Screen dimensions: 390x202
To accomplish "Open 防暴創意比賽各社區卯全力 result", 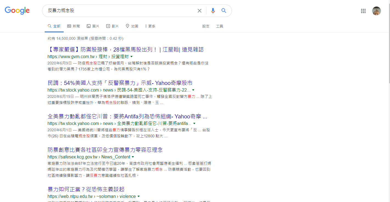I will [x=105, y=150].
